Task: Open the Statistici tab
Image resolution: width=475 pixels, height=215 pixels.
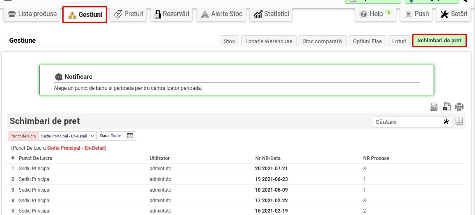Action: [x=271, y=14]
